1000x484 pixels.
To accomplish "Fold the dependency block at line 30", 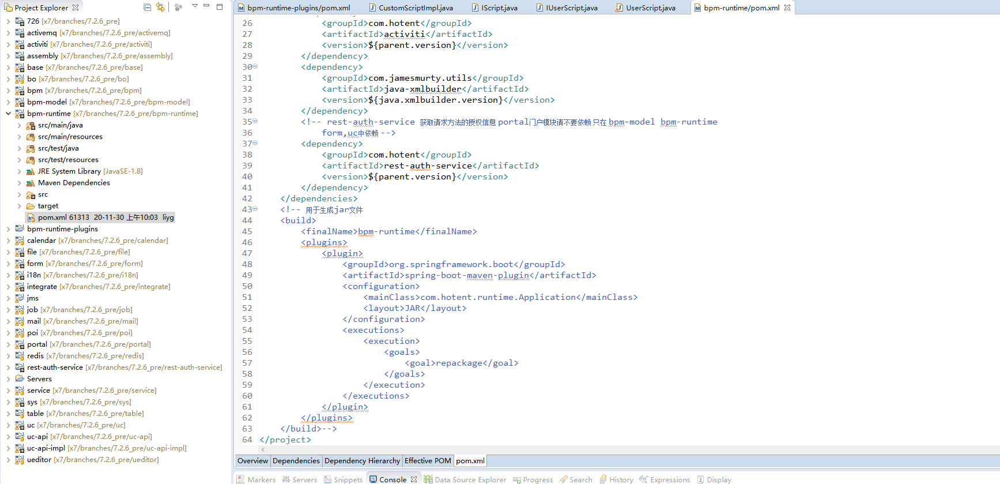I will tap(255, 66).
